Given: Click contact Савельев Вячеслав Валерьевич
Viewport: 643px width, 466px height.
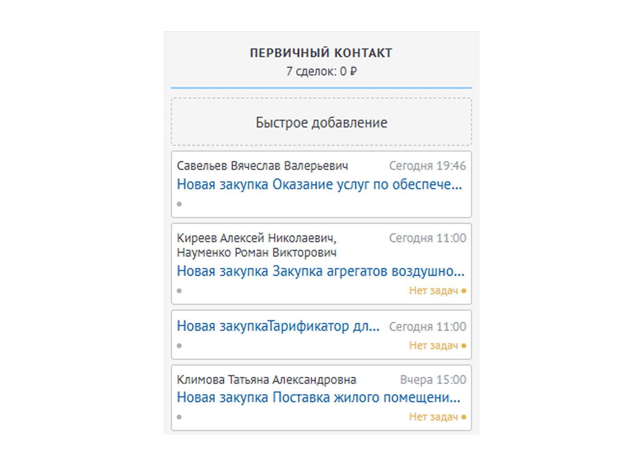Looking at the screenshot, I should click(262, 166).
